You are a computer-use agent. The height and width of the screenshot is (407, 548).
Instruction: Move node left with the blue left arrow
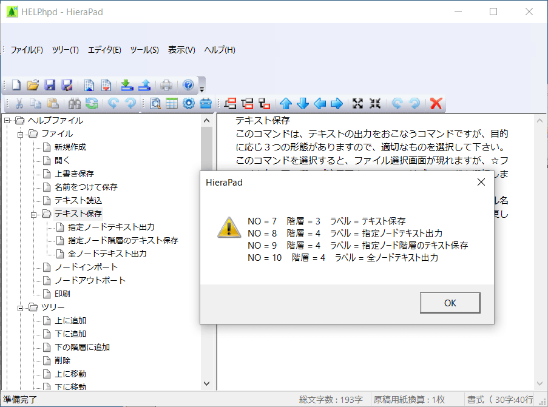click(320, 103)
